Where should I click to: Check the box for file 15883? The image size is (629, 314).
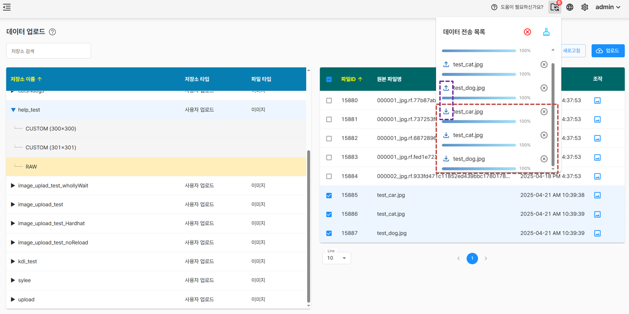pos(329,157)
